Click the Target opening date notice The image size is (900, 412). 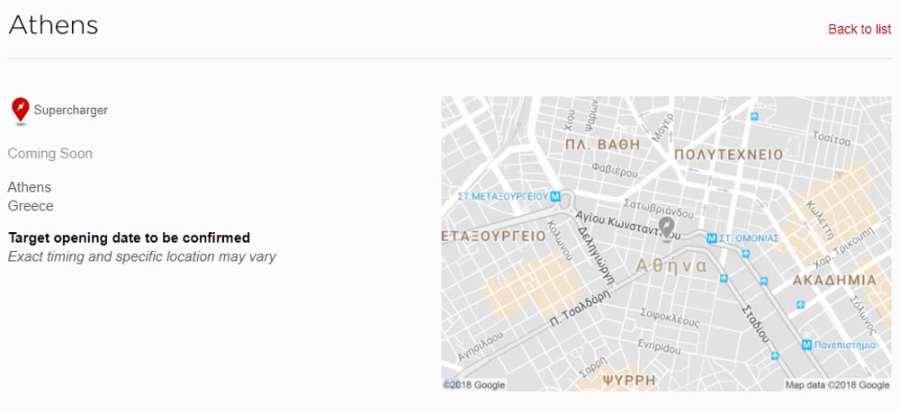(129, 237)
